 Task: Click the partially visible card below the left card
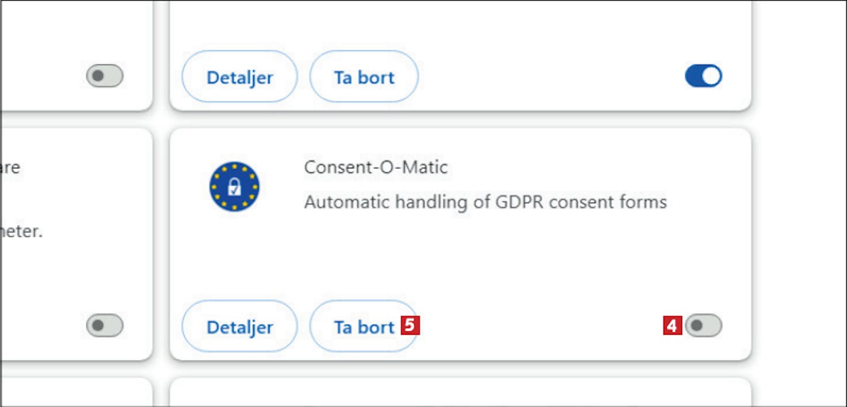[76, 394]
